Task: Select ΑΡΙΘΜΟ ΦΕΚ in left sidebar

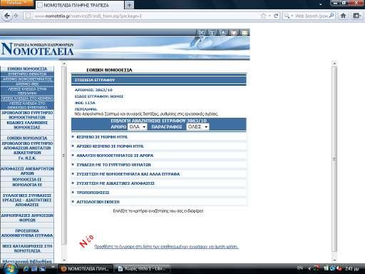Action: point(27,84)
